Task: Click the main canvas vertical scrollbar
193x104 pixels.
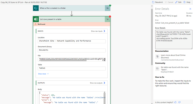Action: (x=152, y=37)
